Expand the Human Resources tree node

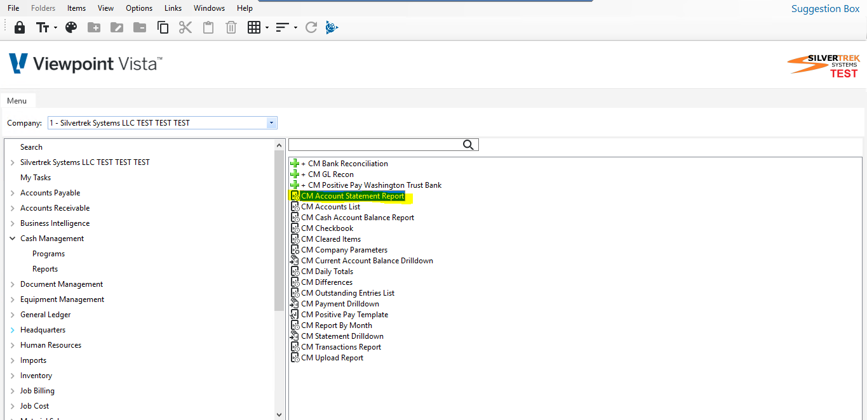point(13,345)
